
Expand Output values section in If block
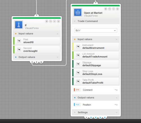pyautogui.click(x=58, y=57)
